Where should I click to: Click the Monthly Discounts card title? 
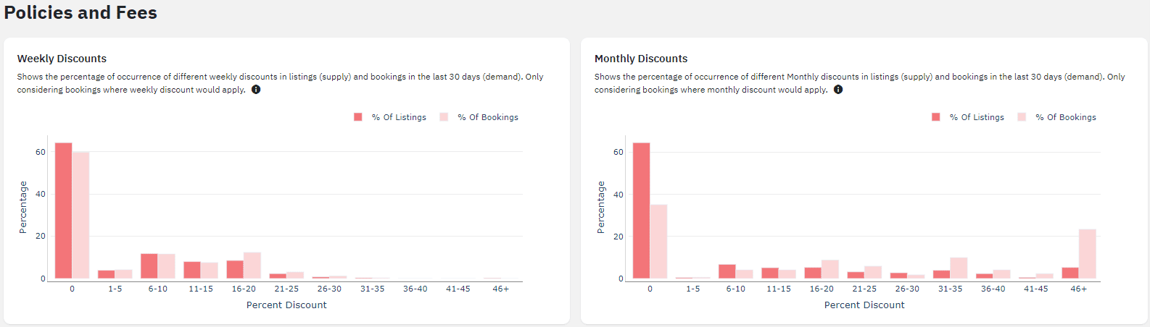click(x=641, y=59)
